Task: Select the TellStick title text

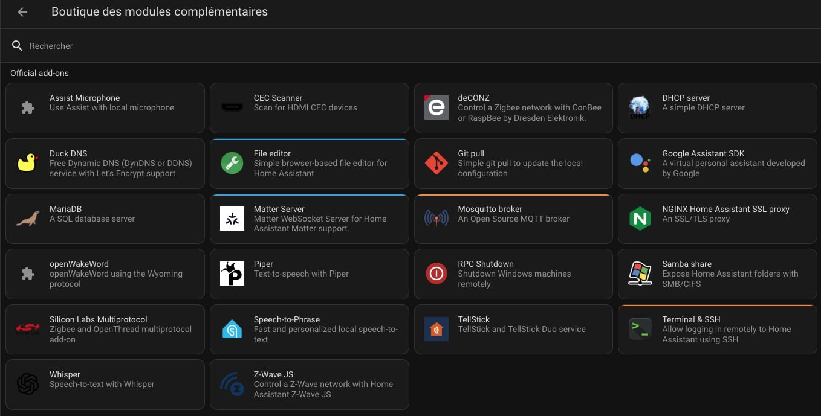Action: (x=474, y=319)
